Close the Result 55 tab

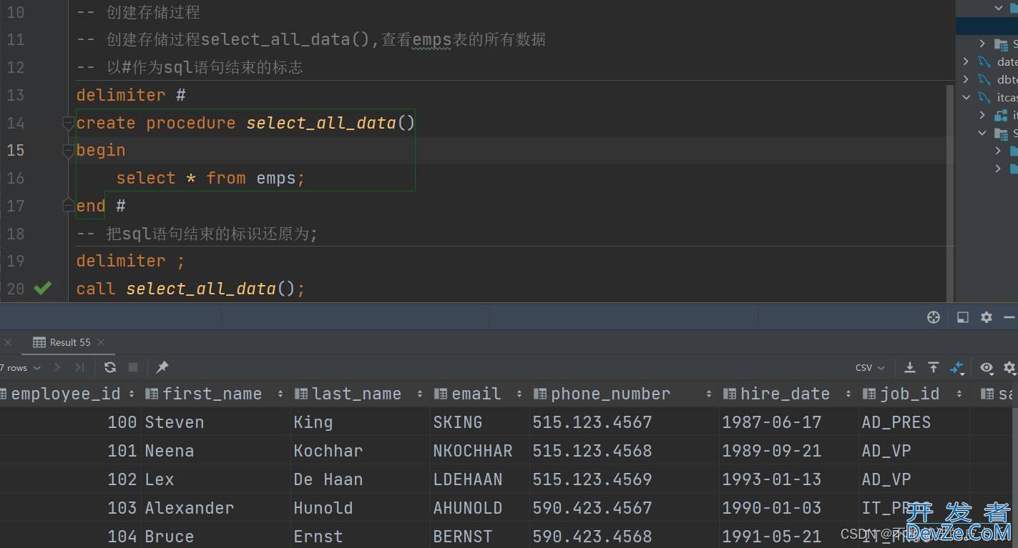[101, 342]
